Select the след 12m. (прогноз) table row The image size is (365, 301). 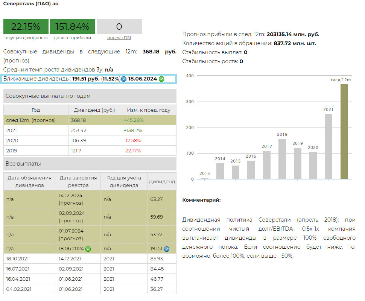[x=90, y=120]
